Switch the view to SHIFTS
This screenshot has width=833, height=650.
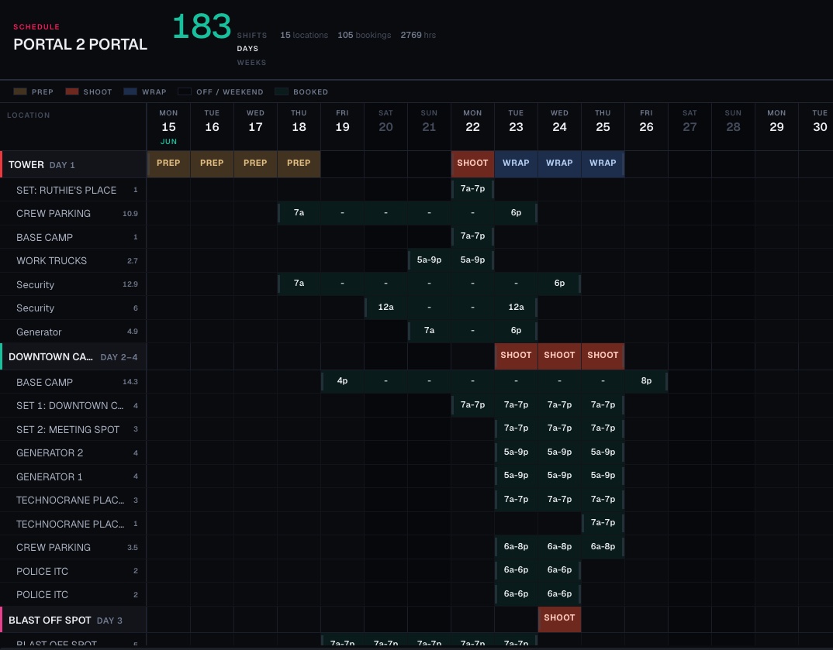[x=252, y=35]
